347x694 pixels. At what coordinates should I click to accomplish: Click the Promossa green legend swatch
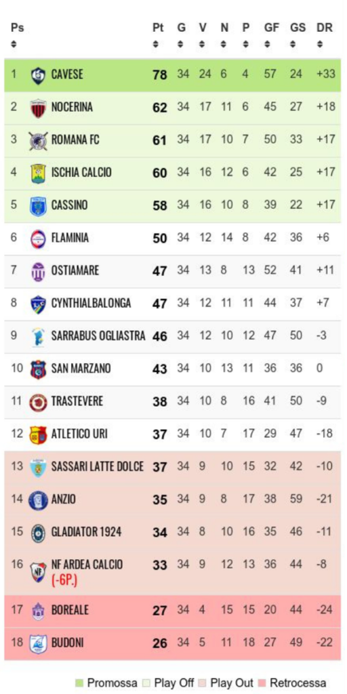click(80, 682)
